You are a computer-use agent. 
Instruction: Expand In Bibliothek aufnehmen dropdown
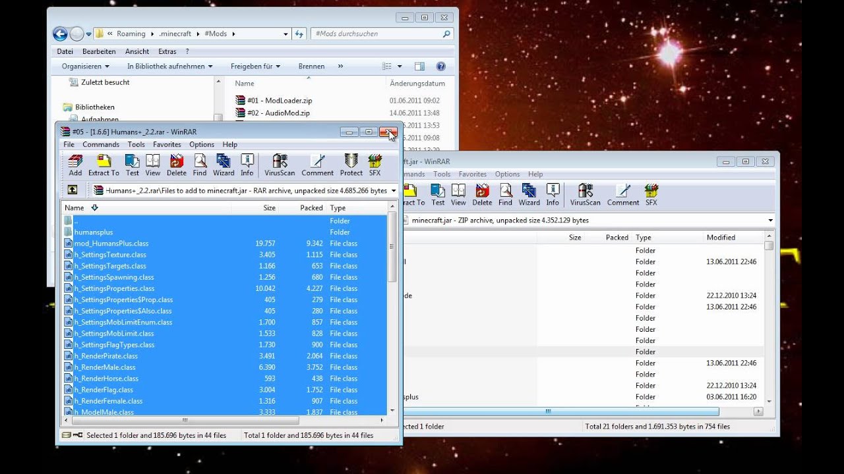click(x=210, y=66)
